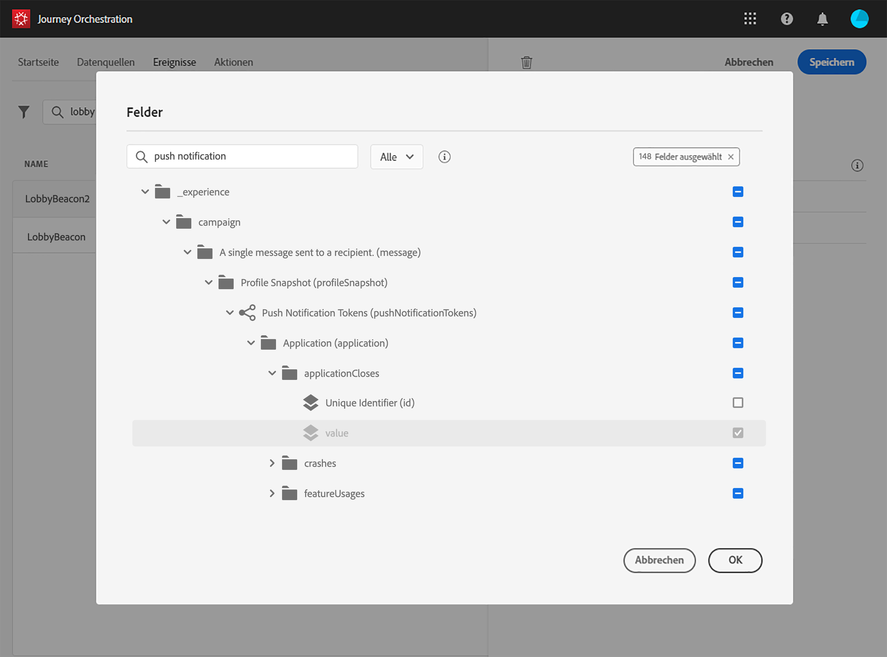Clear the 148 Felder ausgewählt tag
Screen dimensions: 887x657
coord(731,157)
